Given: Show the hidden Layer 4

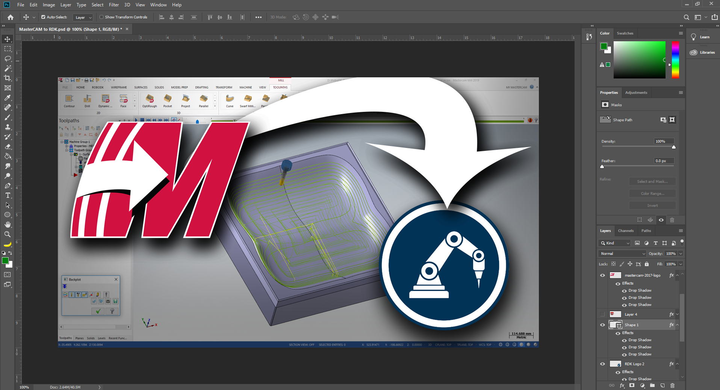Looking at the screenshot, I should (x=602, y=315).
